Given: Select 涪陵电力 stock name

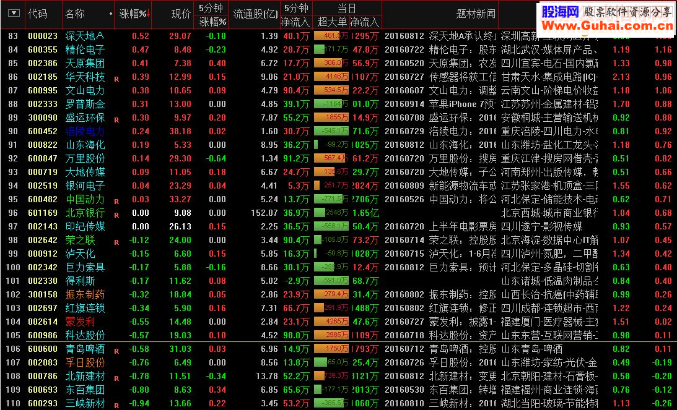Looking at the screenshot, I should pyautogui.click(x=85, y=131).
